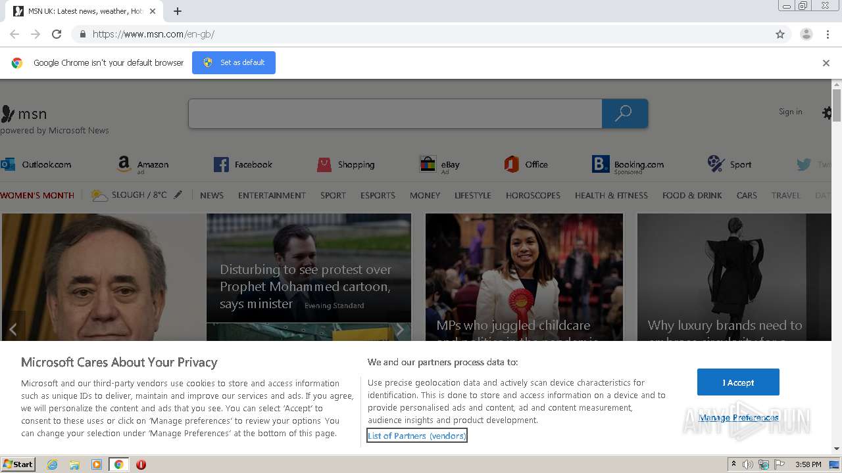Open media player taskbar icon

tap(97, 464)
